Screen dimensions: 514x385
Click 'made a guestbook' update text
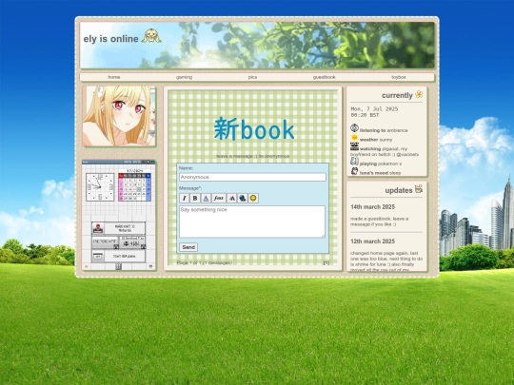[x=380, y=221]
